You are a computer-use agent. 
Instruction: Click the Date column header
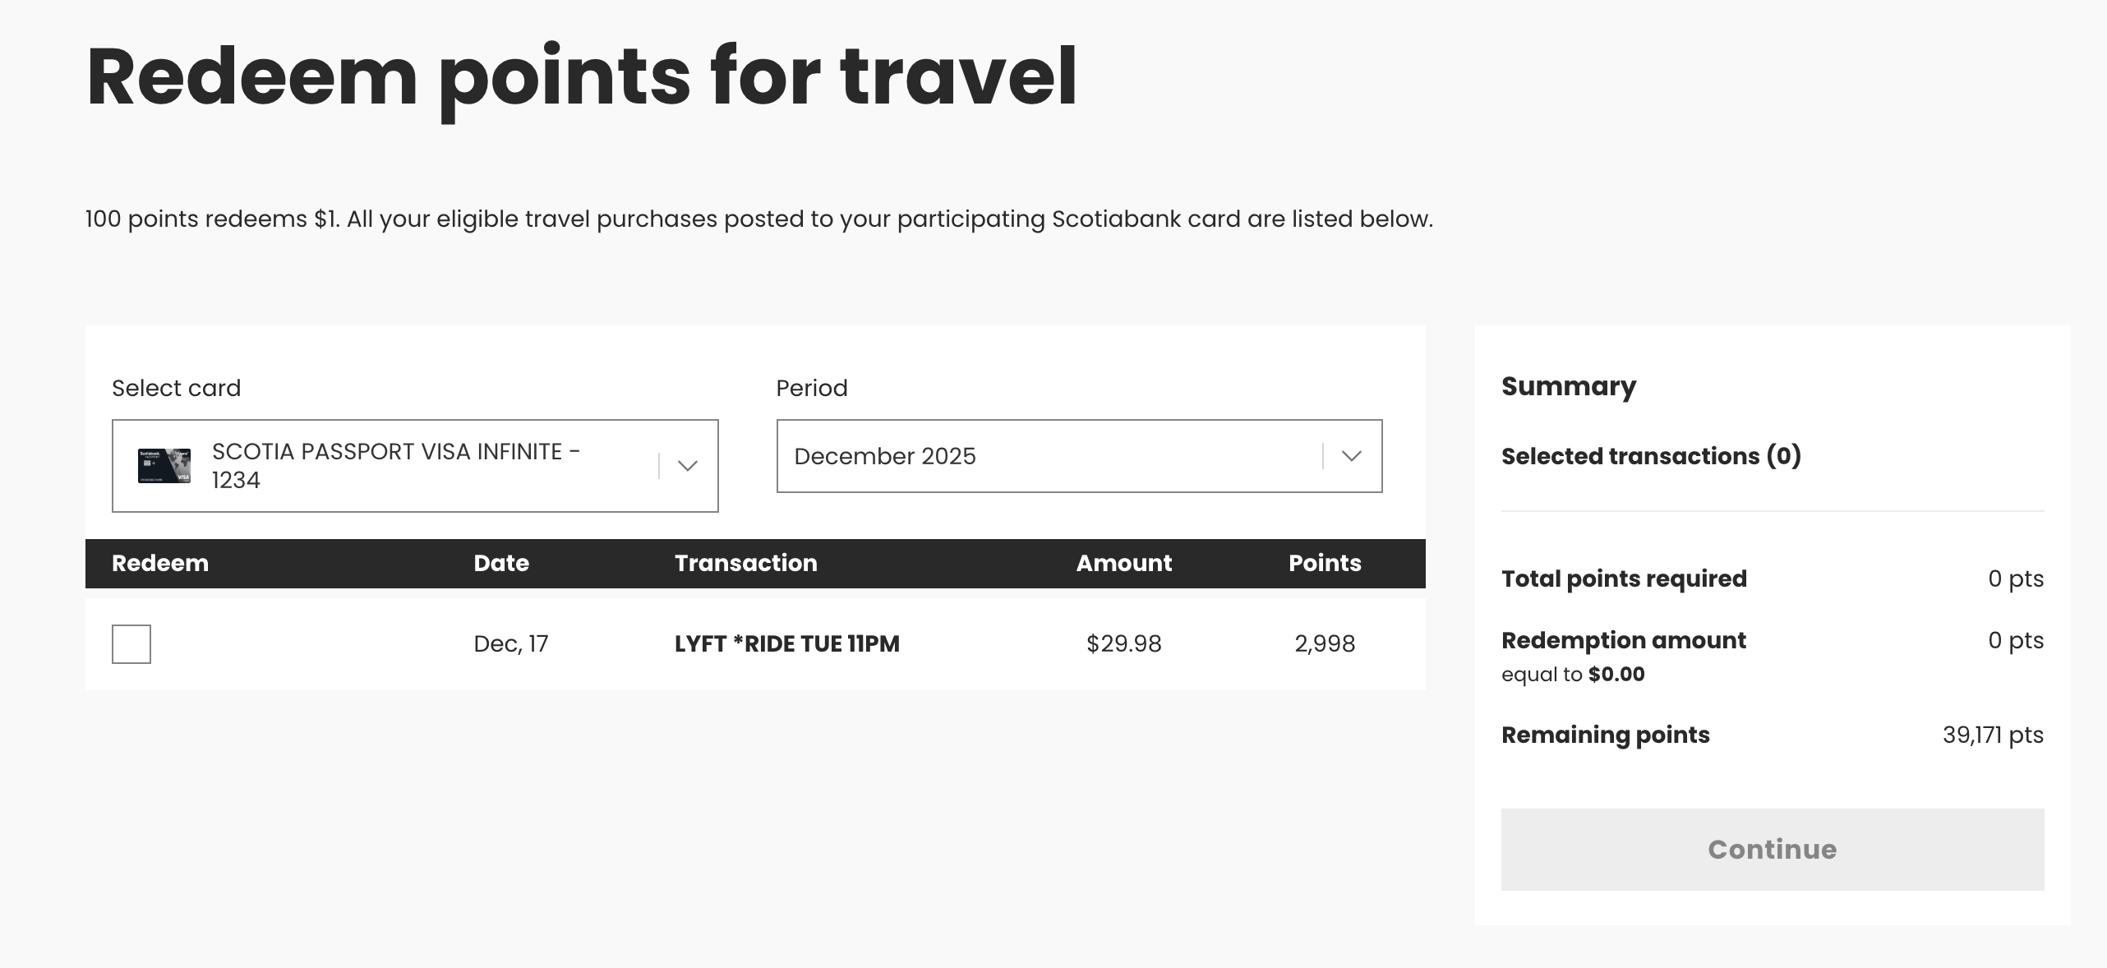(501, 564)
